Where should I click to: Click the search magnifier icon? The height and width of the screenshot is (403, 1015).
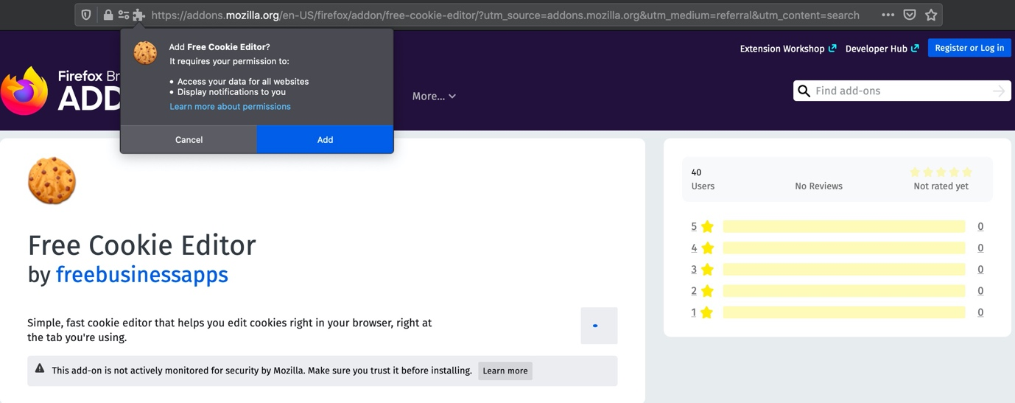pyautogui.click(x=804, y=91)
